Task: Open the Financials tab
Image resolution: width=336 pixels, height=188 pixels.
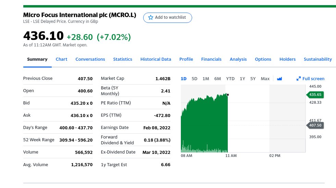Action: [211, 59]
